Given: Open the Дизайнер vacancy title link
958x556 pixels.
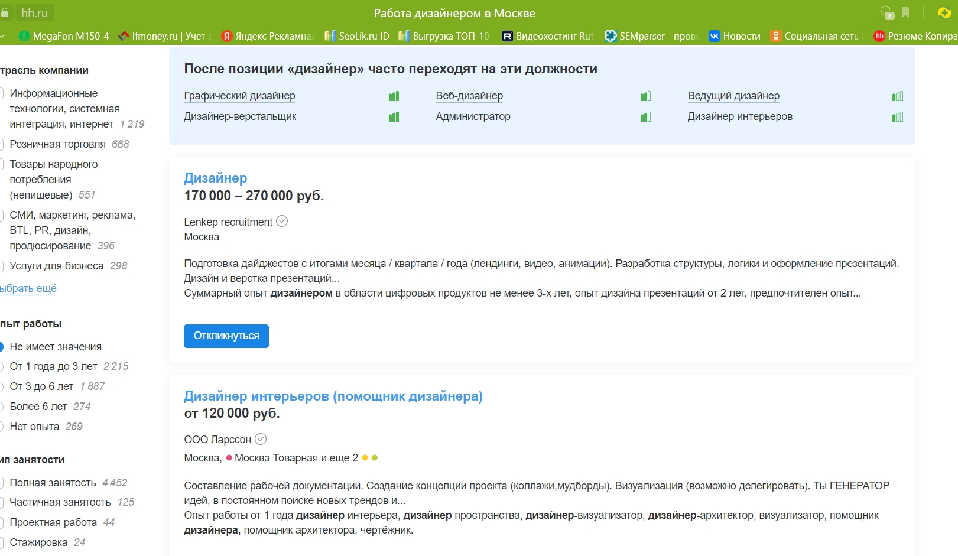Looking at the screenshot, I should (216, 178).
